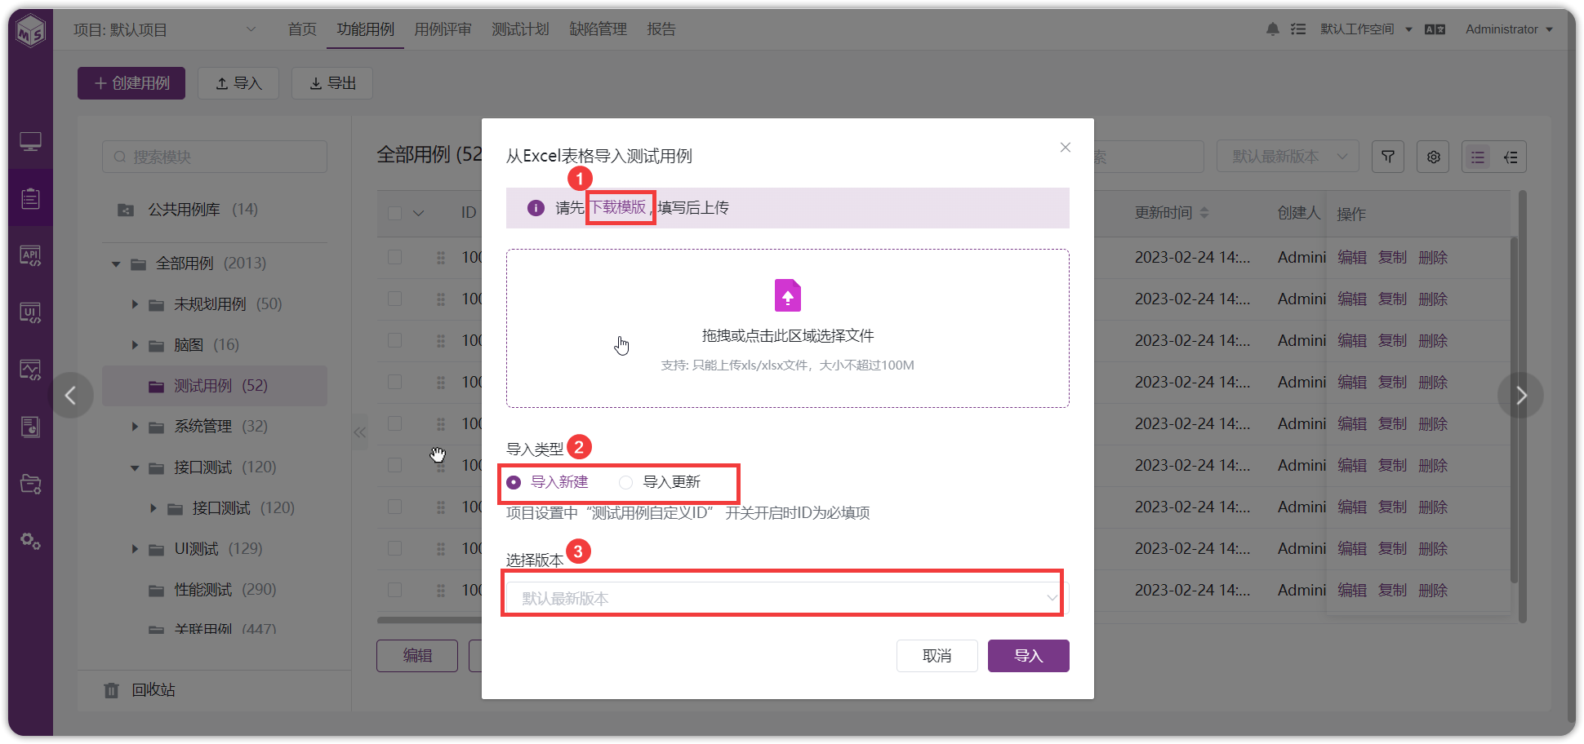Image resolution: width=1584 pixels, height=744 pixels.
Task: Open the UI testing sidebar icon
Action: (x=31, y=312)
